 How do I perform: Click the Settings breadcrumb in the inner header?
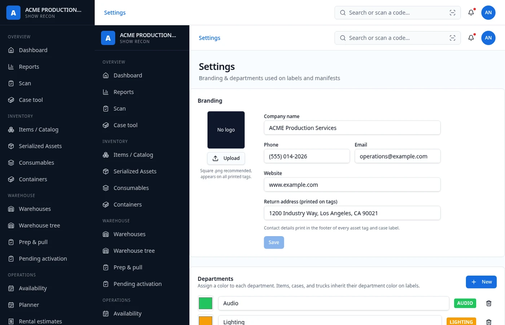coord(209,38)
